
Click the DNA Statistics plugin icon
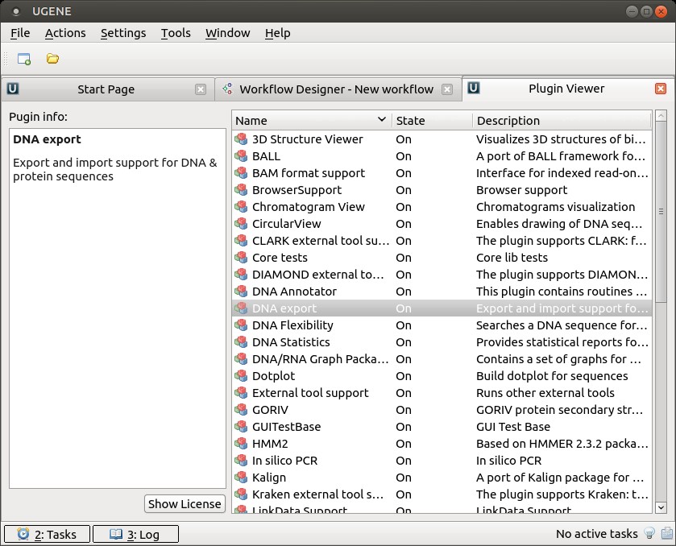click(x=241, y=342)
